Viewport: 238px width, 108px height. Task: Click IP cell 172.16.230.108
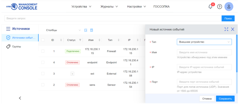pos(131,74)
